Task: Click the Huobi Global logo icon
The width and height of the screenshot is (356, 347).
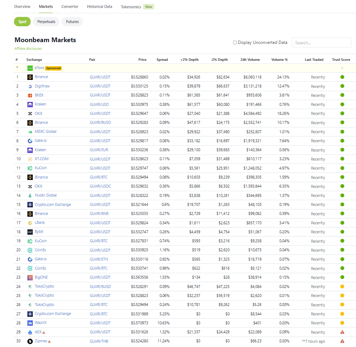Action: 30,195
